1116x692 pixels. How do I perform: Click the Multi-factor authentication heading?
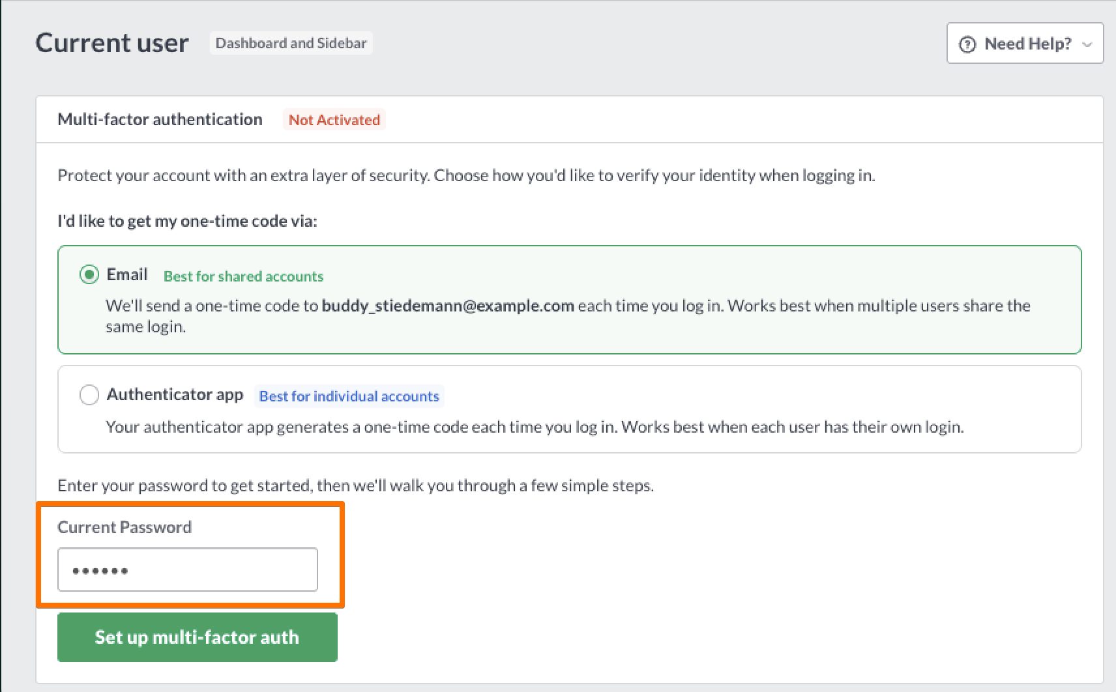pos(160,119)
